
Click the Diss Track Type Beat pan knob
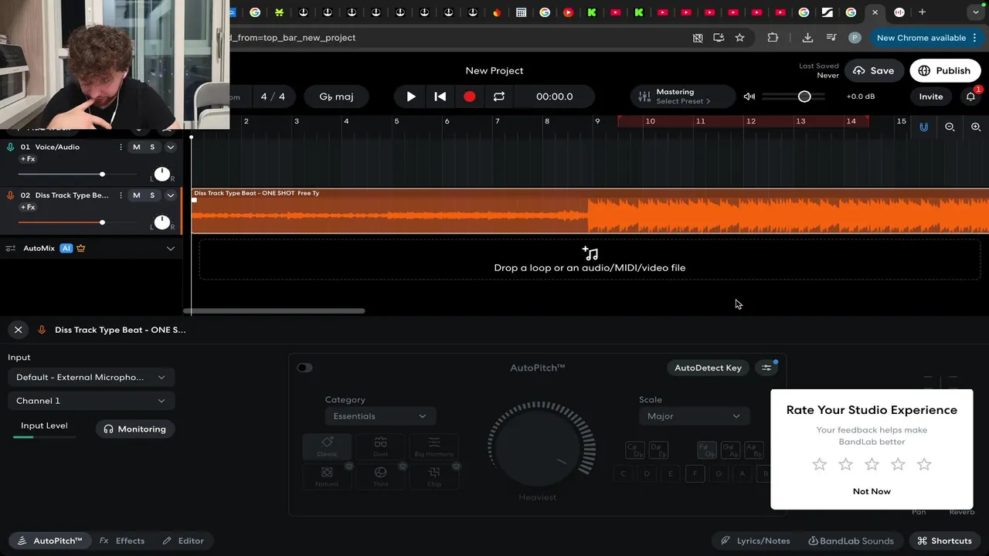[161, 222]
